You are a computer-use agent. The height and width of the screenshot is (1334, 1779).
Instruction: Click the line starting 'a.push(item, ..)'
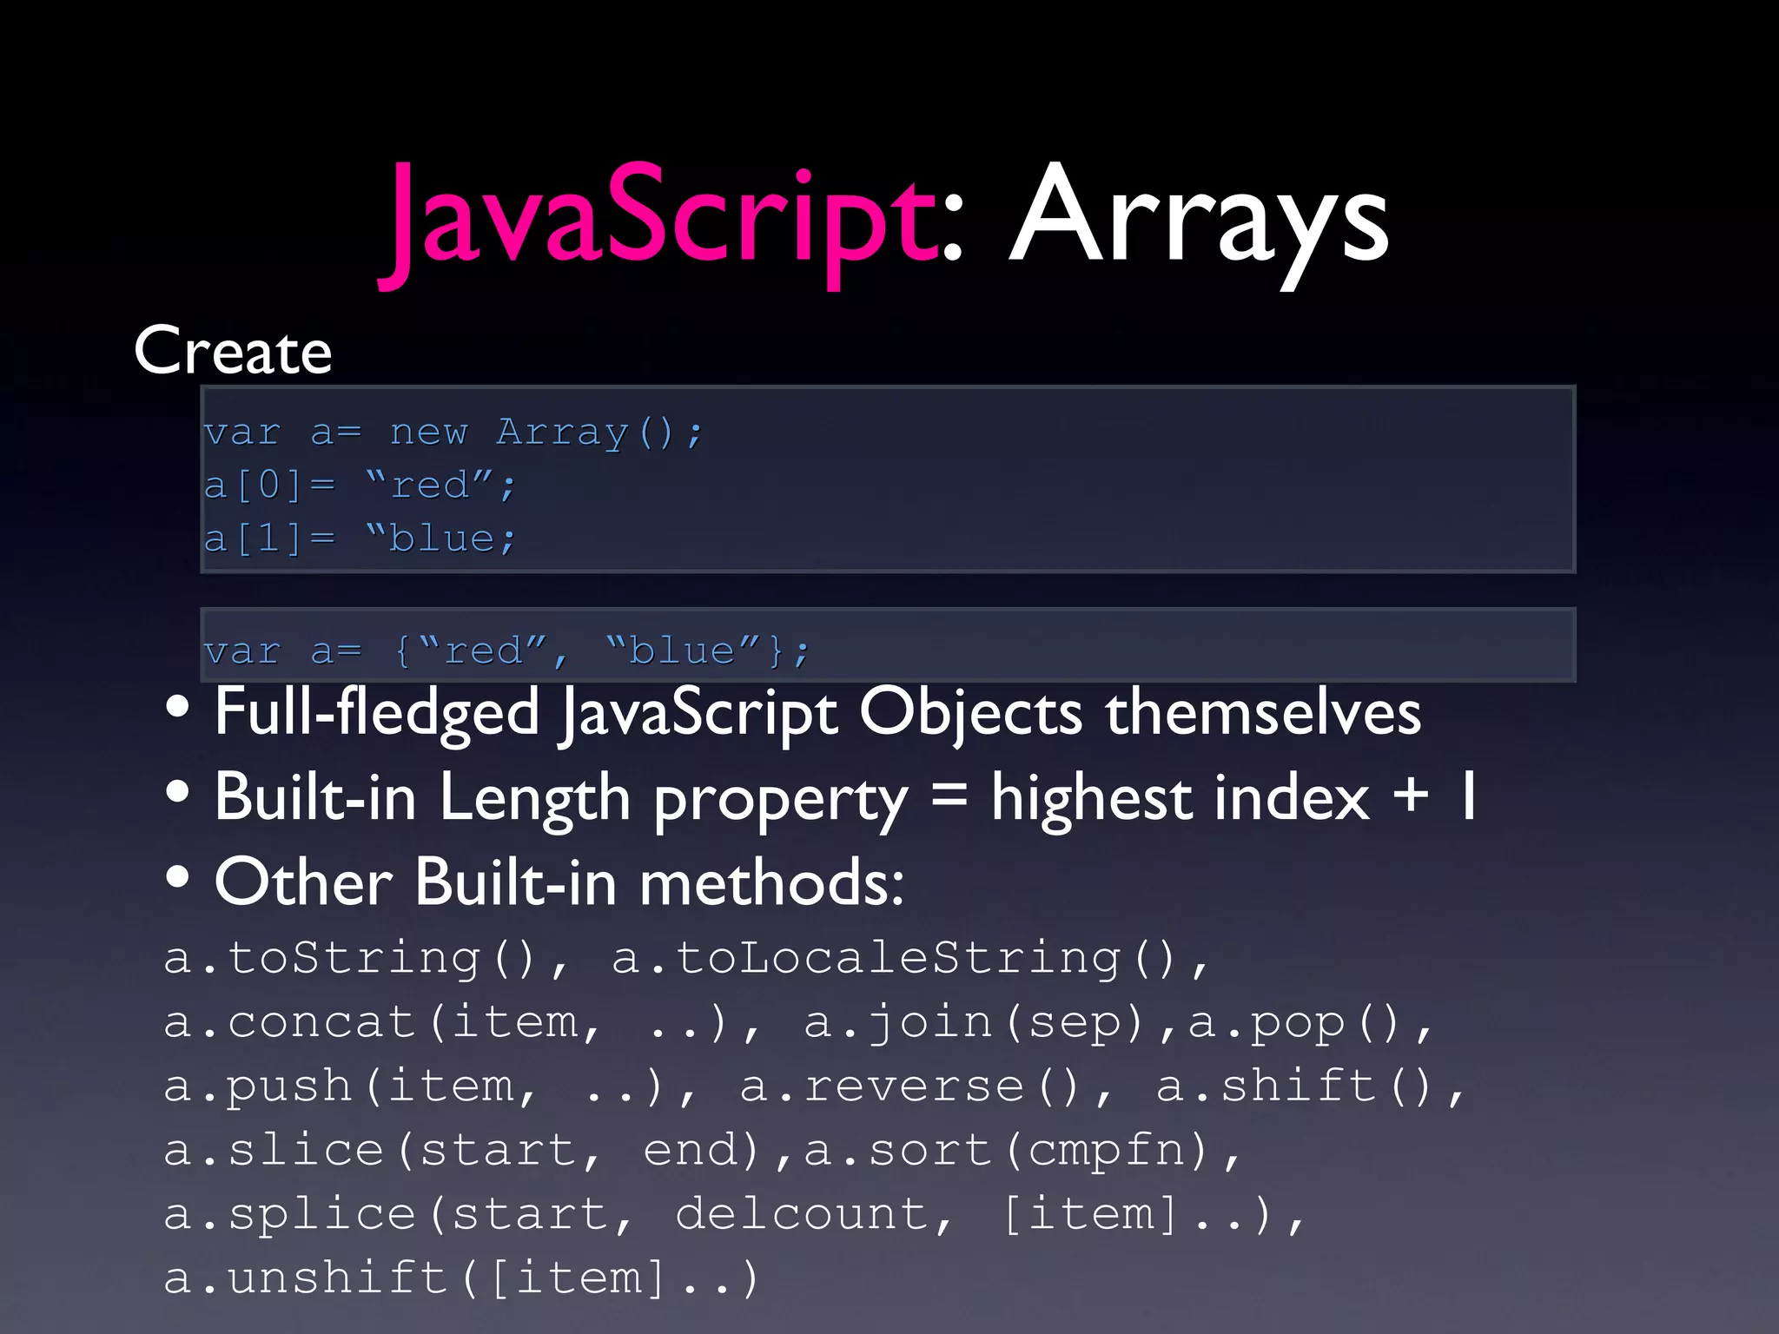(x=815, y=1086)
